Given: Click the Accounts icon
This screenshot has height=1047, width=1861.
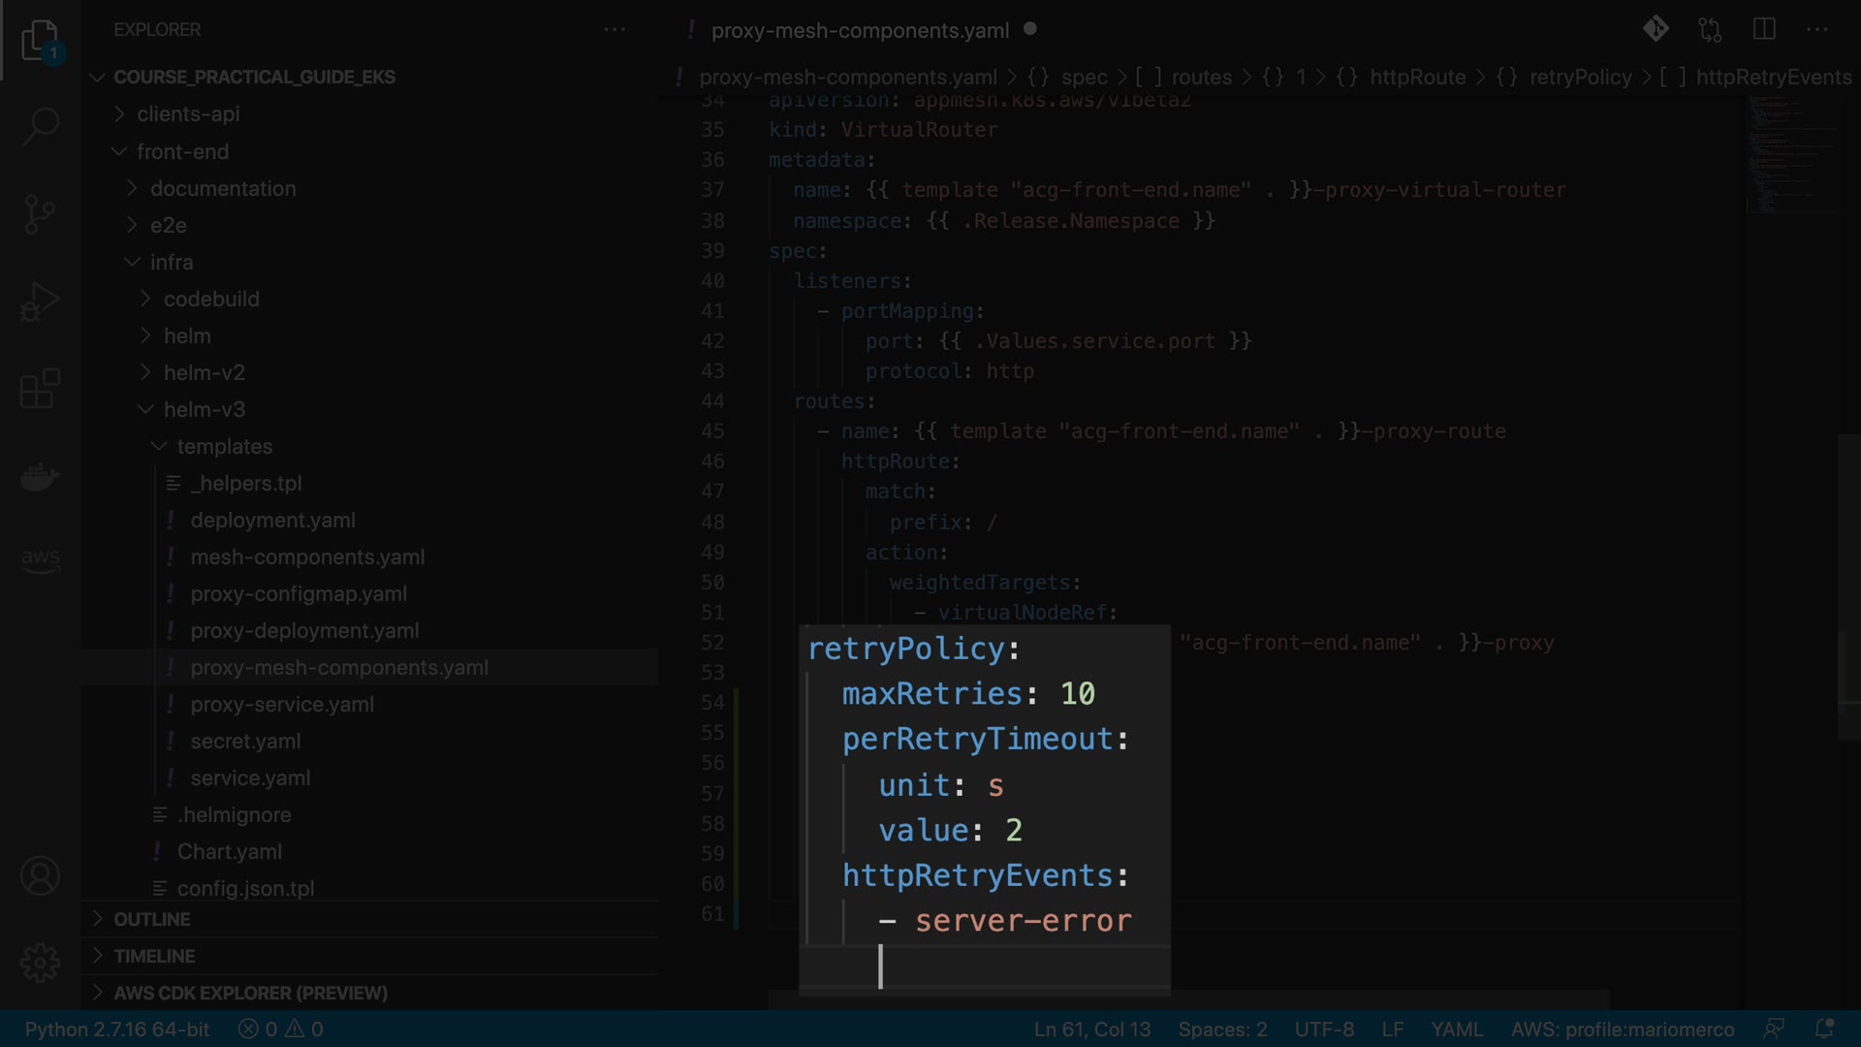Looking at the screenshot, I should tap(40, 875).
